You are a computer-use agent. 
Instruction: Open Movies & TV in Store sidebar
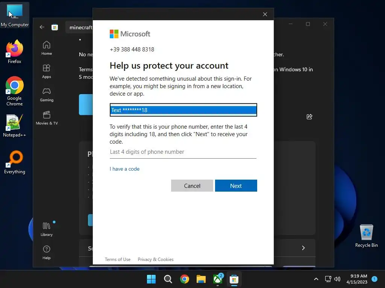pos(47,118)
